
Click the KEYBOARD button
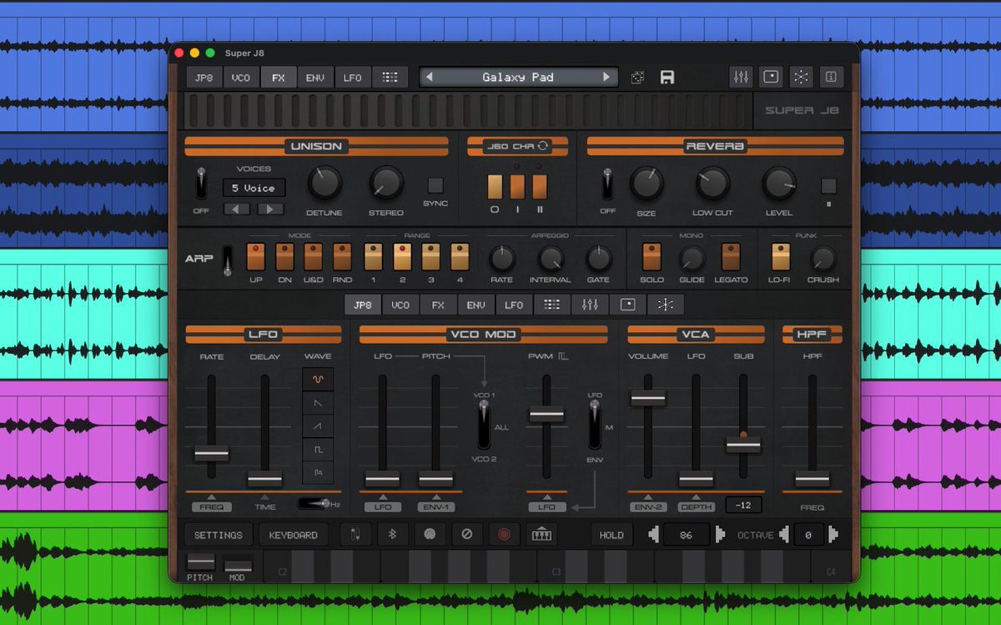pos(293,535)
